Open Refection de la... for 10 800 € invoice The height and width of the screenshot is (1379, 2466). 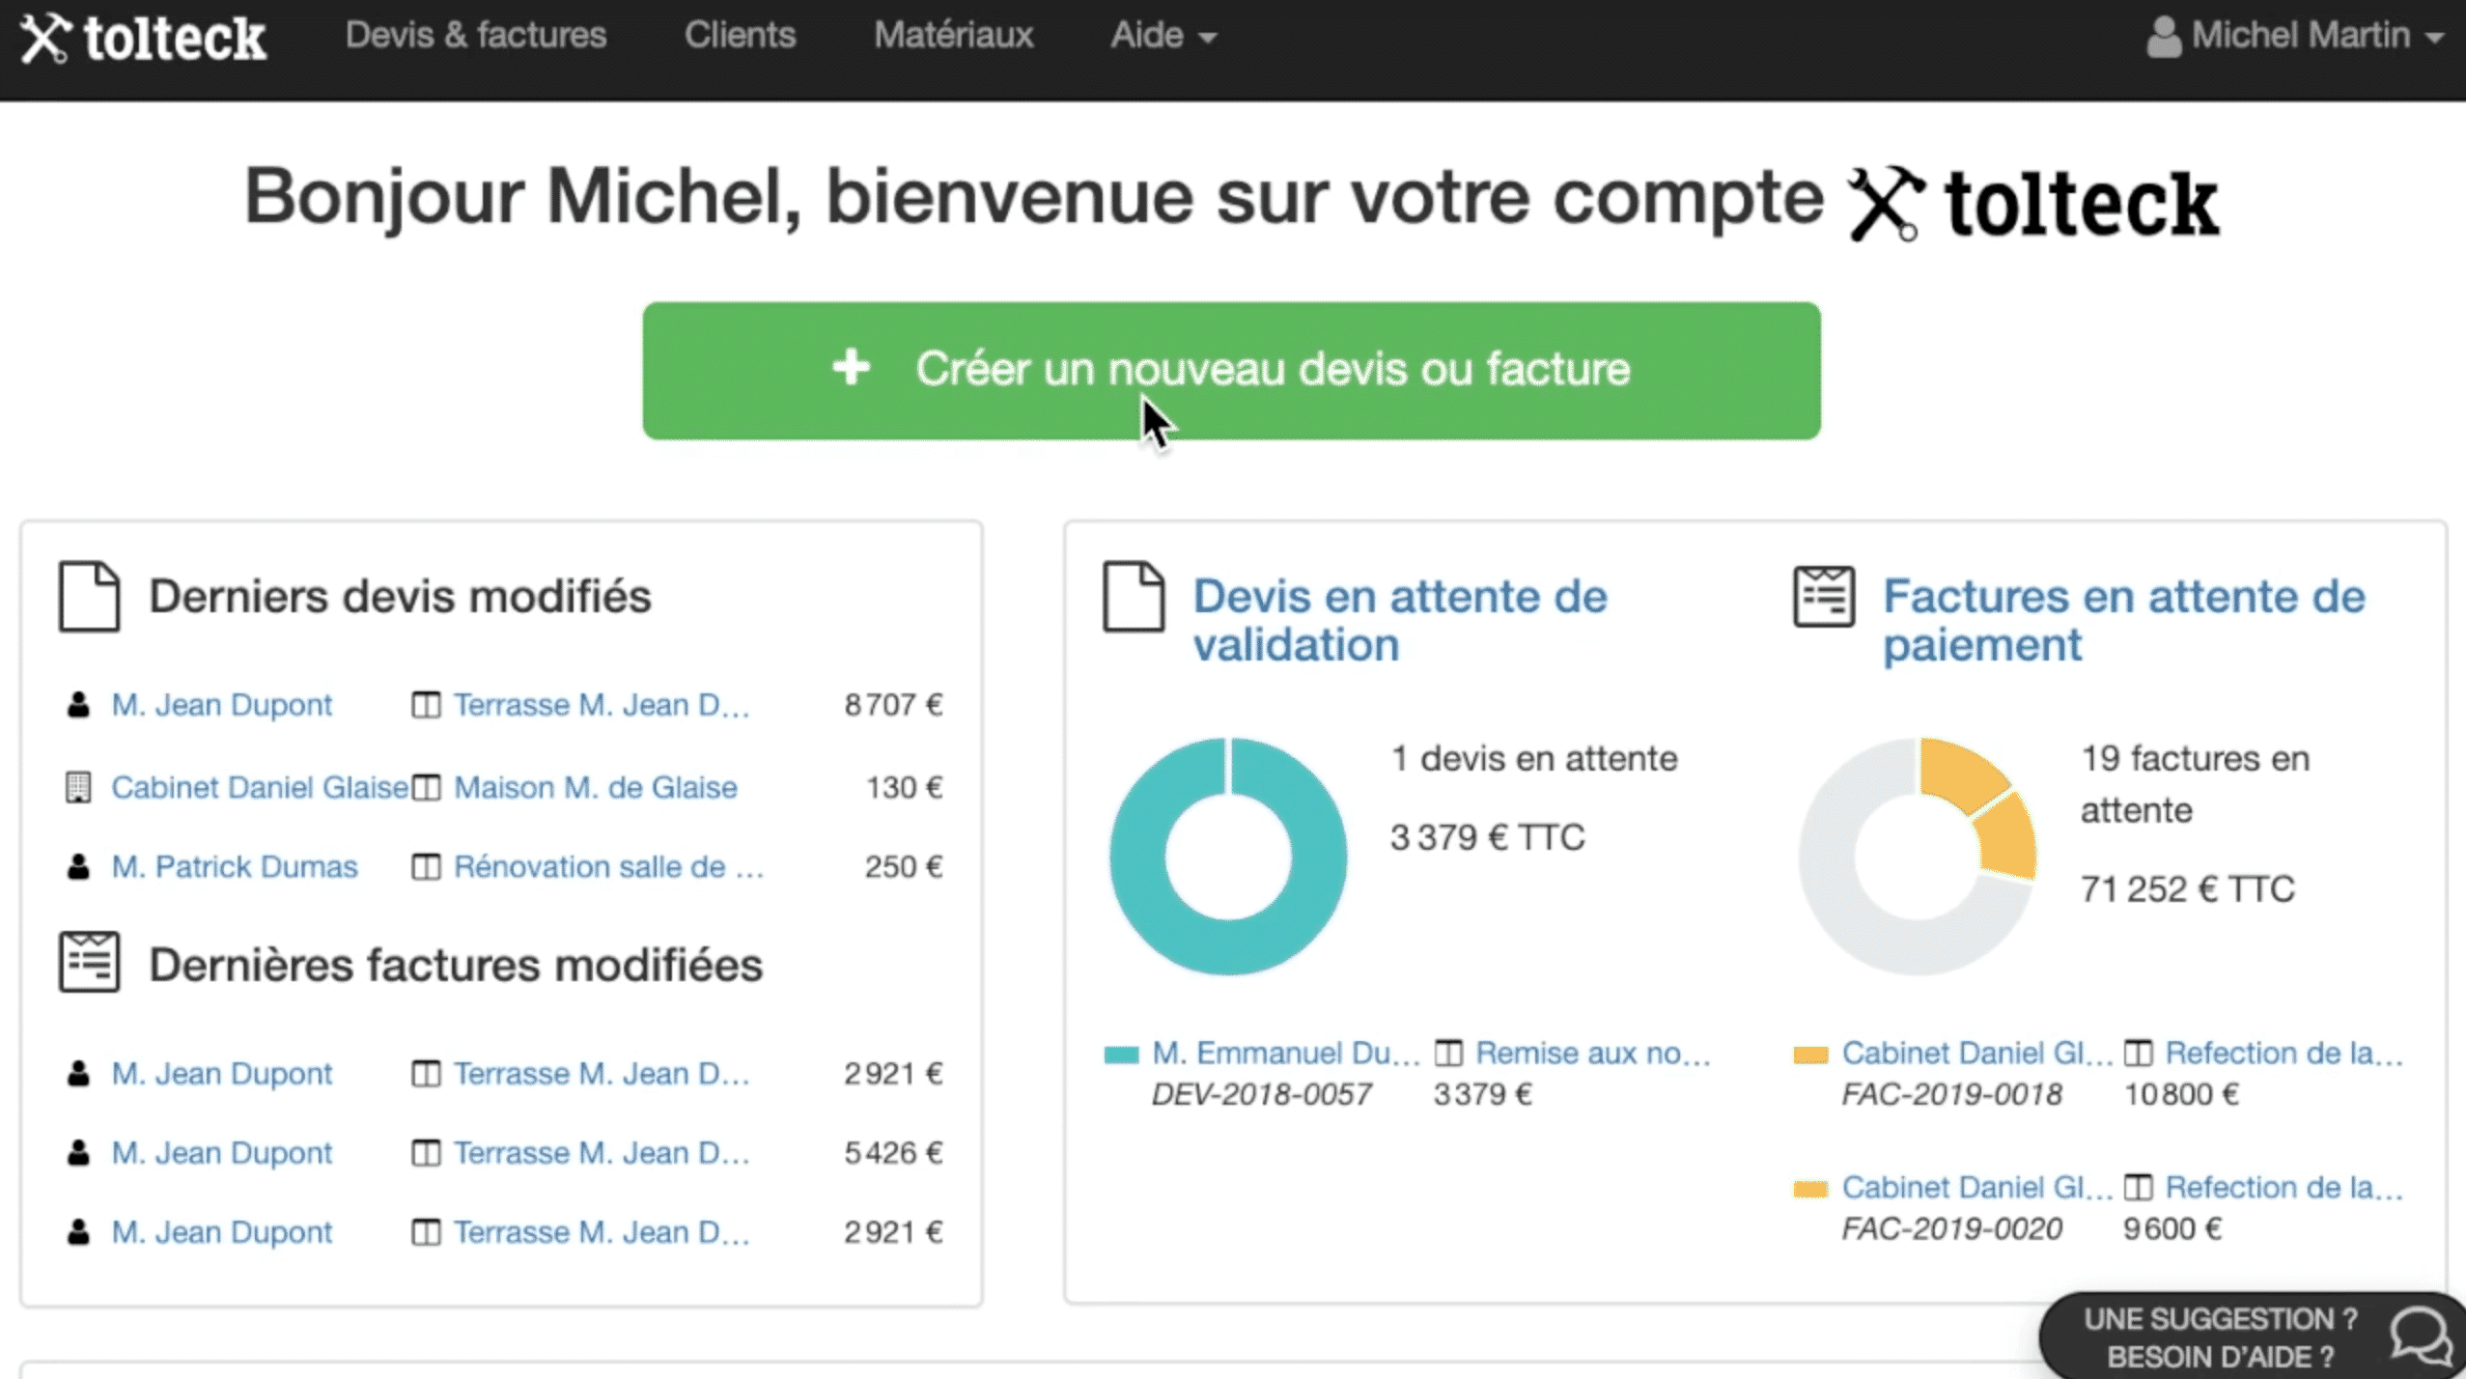2284,1053
